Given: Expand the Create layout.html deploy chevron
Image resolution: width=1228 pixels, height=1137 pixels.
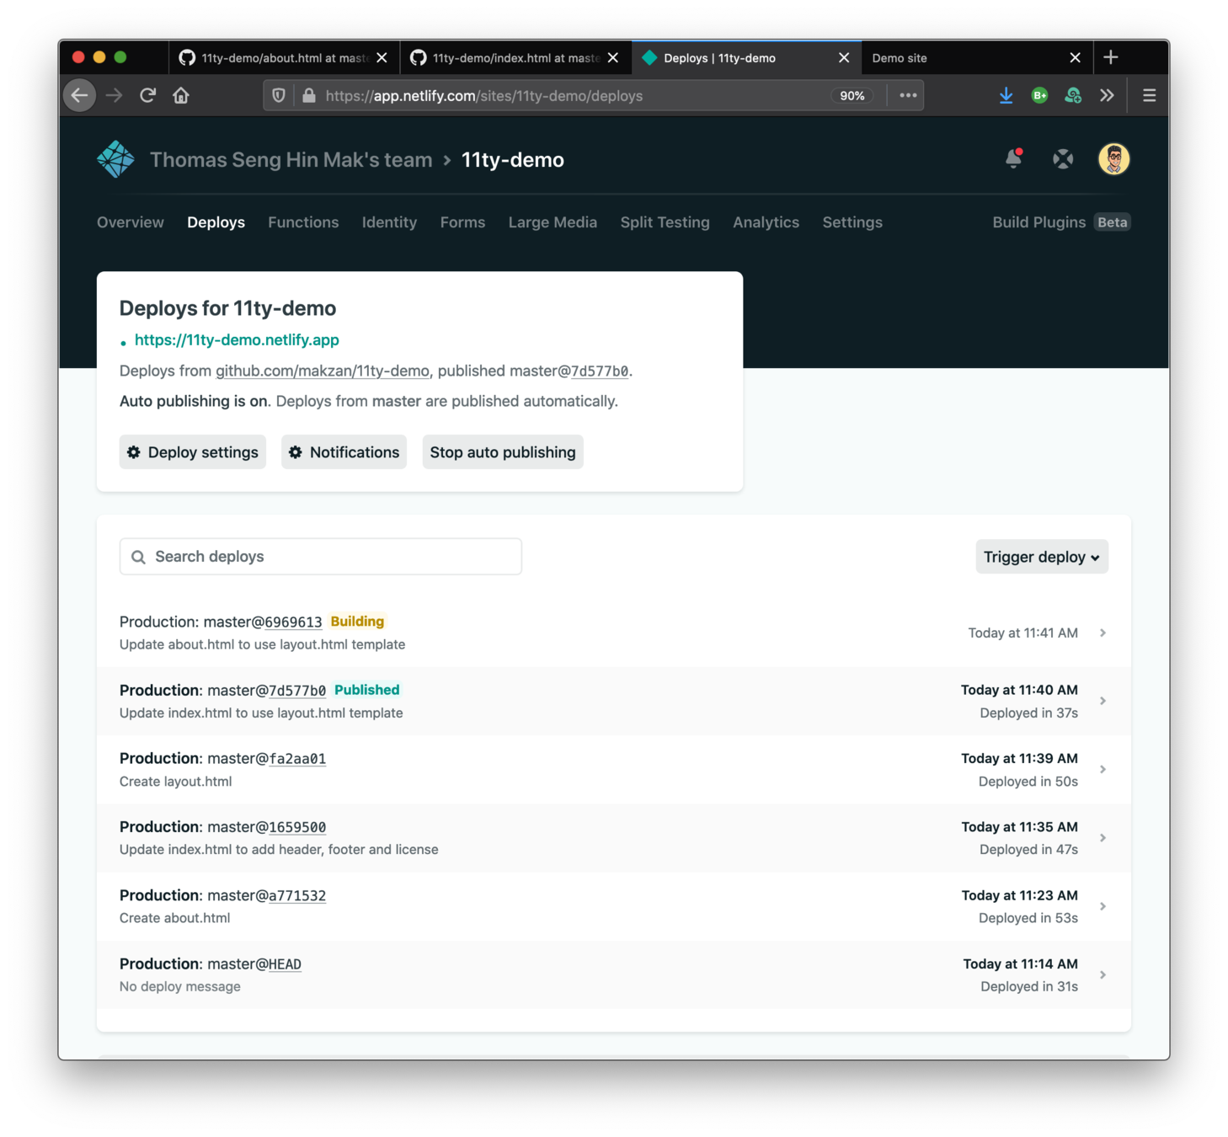Looking at the screenshot, I should pyautogui.click(x=1103, y=770).
